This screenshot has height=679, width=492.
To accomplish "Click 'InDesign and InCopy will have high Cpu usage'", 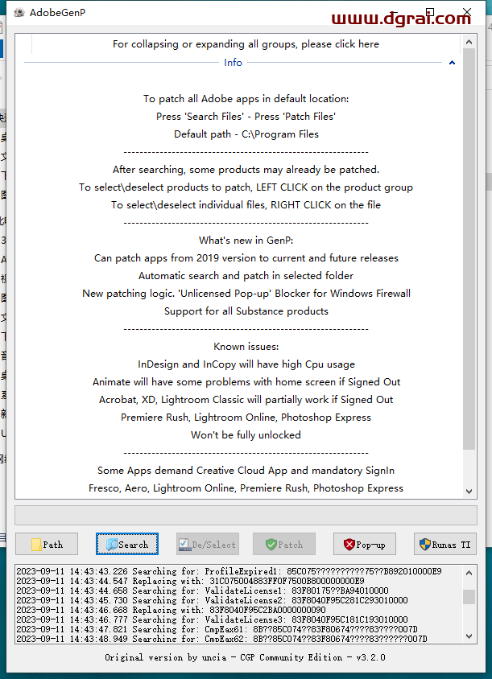I will (246, 364).
